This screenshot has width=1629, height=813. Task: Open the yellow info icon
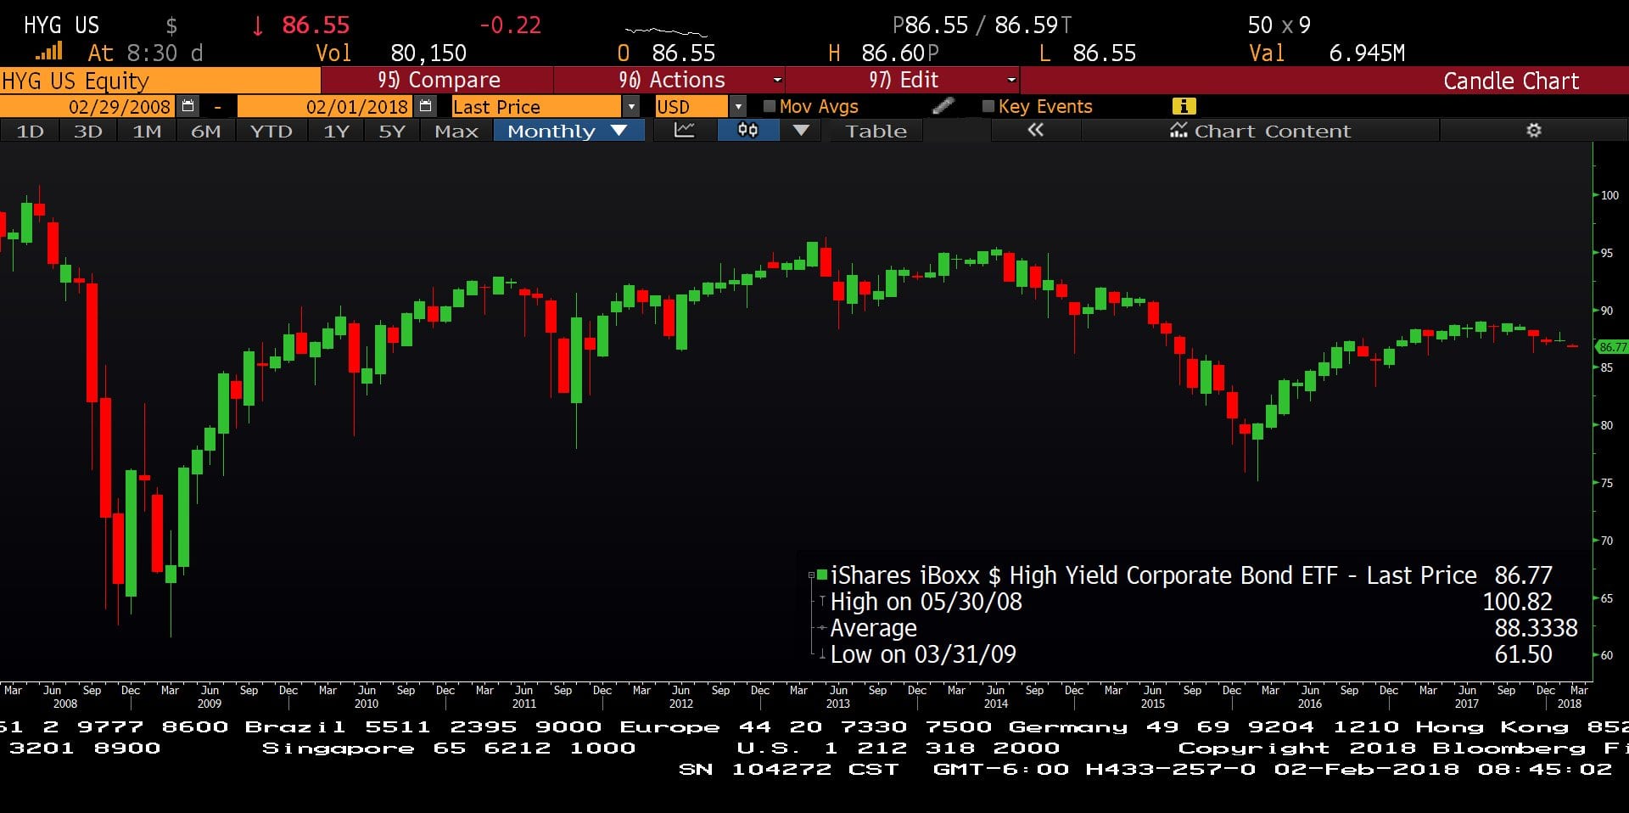(x=1184, y=106)
